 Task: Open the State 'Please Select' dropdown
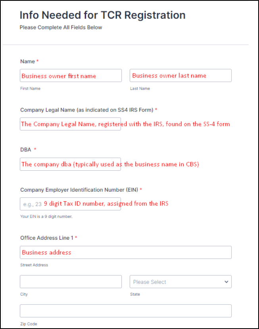pyautogui.click(x=180, y=282)
